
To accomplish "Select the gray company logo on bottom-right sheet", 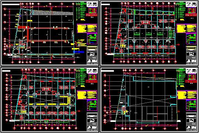I will 194,71.
